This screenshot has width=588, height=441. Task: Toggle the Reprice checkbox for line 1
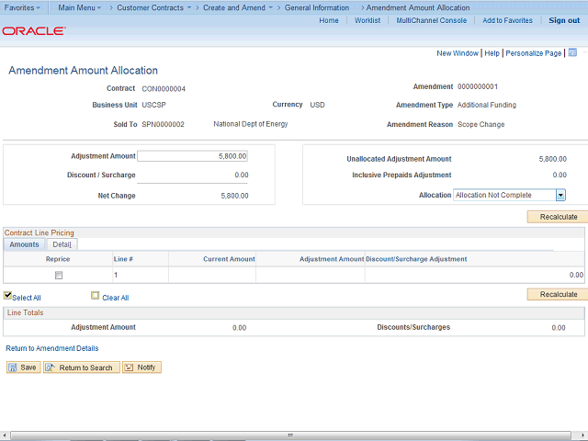(x=59, y=275)
